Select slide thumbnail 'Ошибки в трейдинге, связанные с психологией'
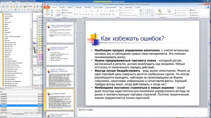The height and width of the screenshot is (118, 211). 60,77
